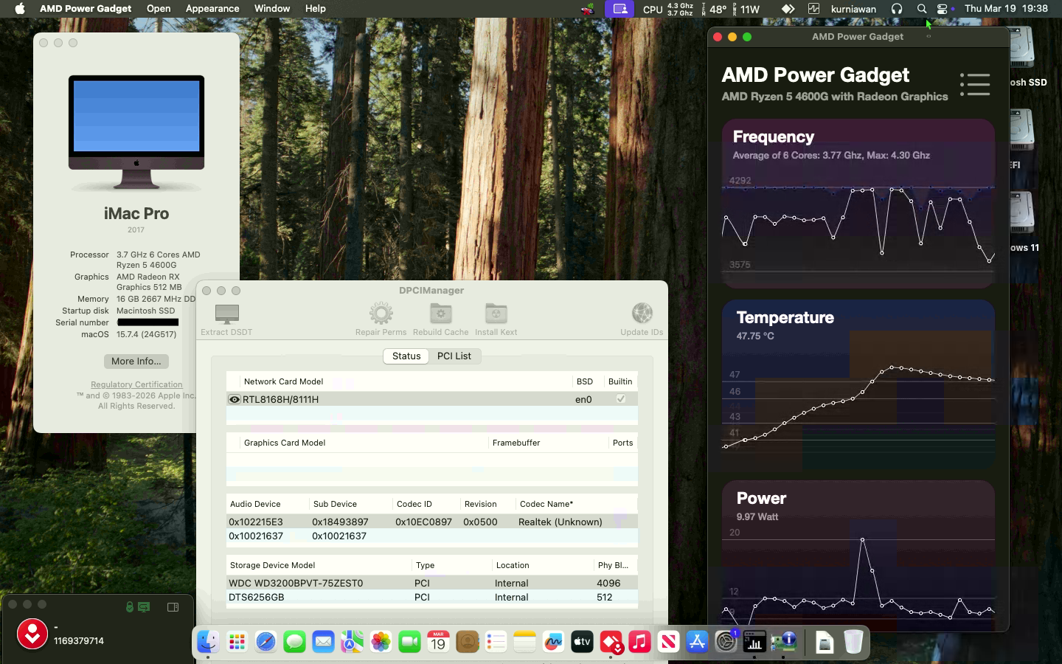Open News from the Dock
Screen dimensions: 1062x664
[x=668, y=642]
